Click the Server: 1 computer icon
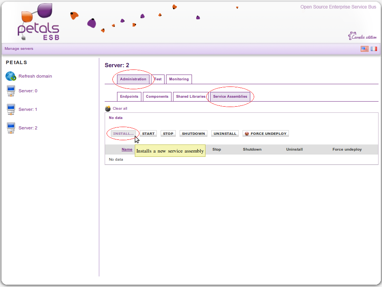Screen dimensions: 382x287 click(x=11, y=110)
